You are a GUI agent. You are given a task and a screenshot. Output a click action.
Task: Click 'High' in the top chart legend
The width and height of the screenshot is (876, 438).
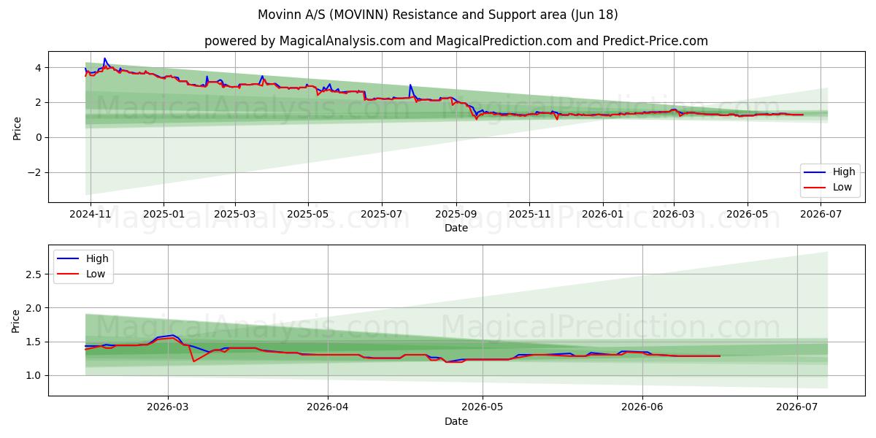pyautogui.click(x=844, y=172)
